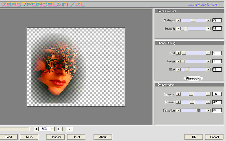Decrease Exposure with the left arrow
Screen dimensions: 226x141
pyautogui.click(x=179, y=94)
